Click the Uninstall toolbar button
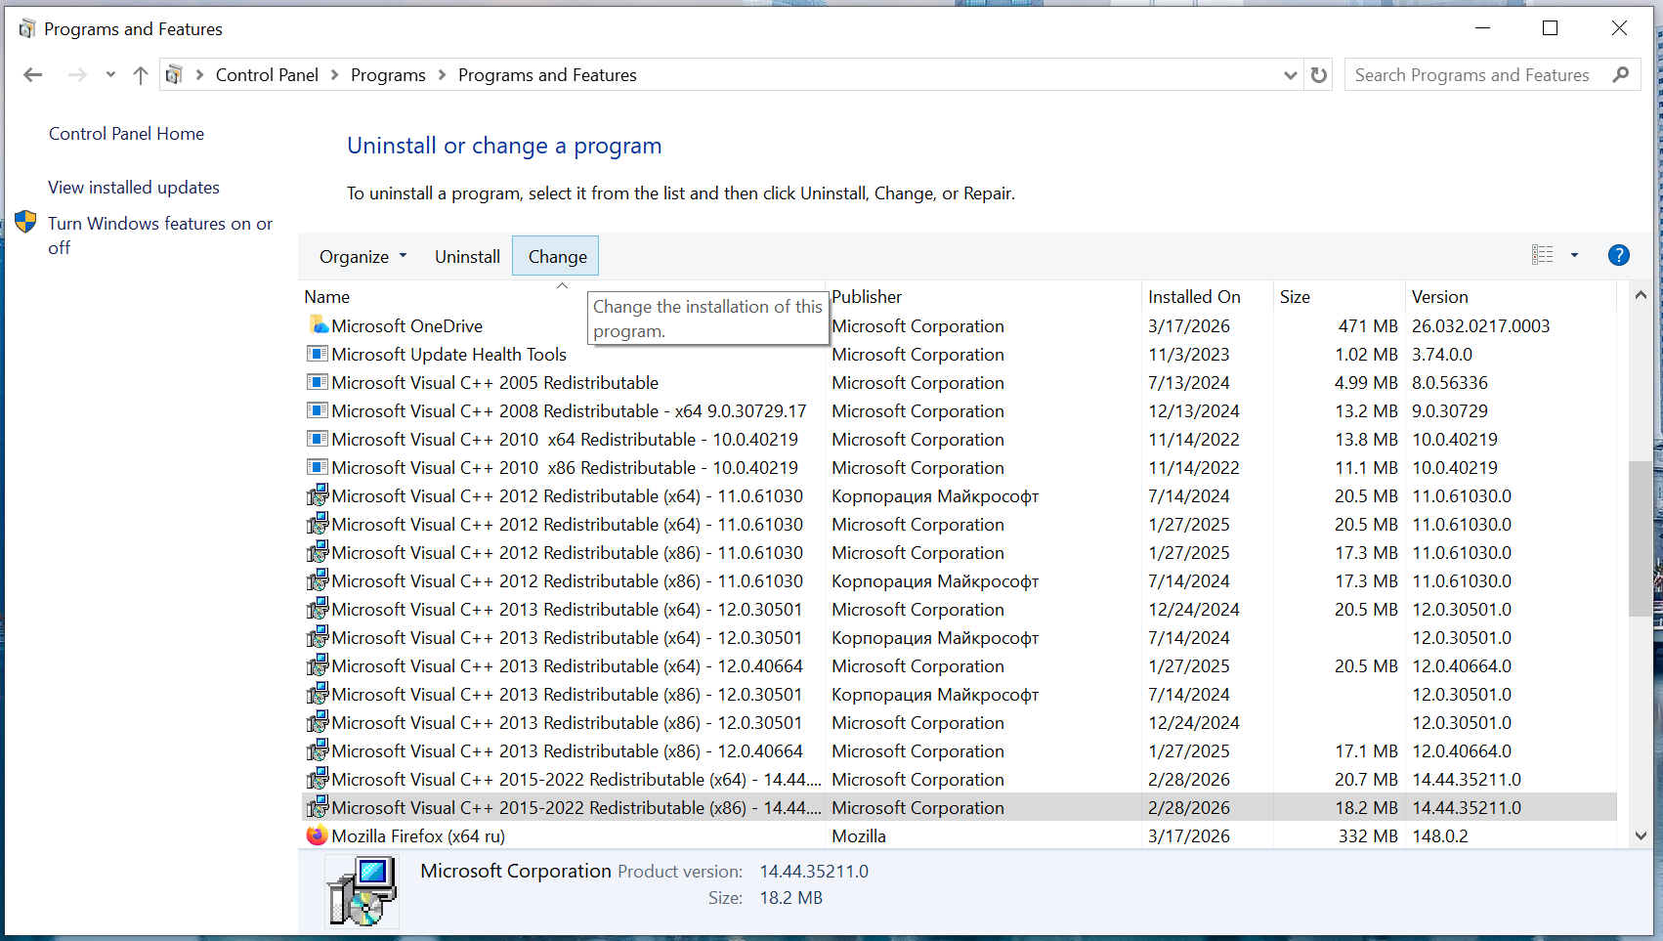 coord(467,257)
